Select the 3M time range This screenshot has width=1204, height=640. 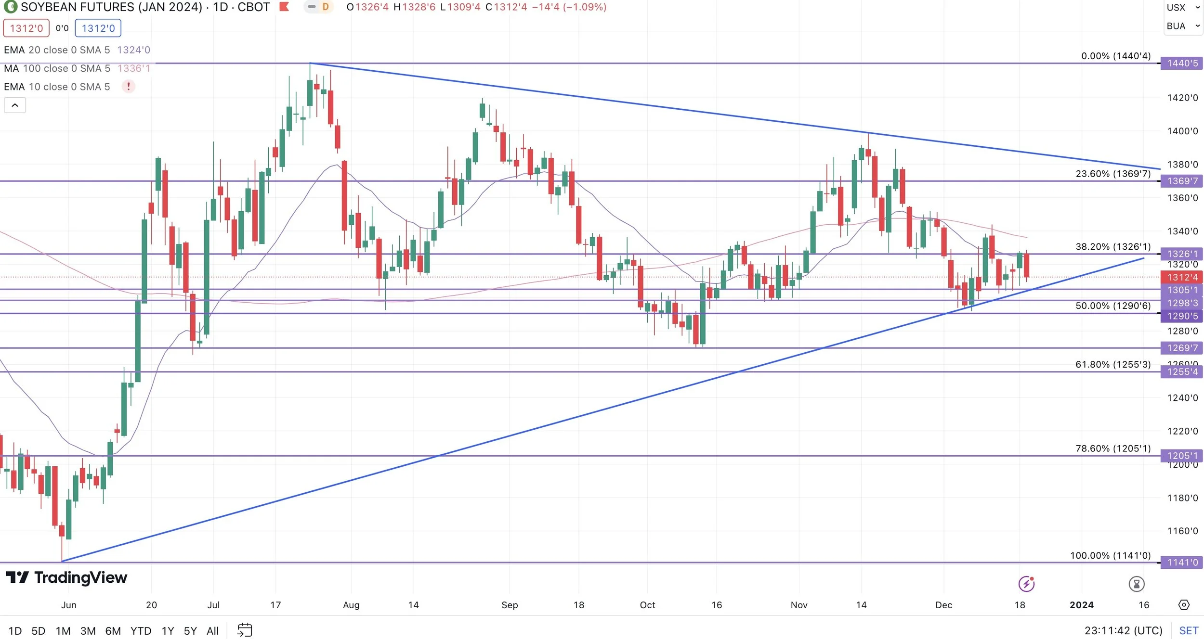coord(88,630)
